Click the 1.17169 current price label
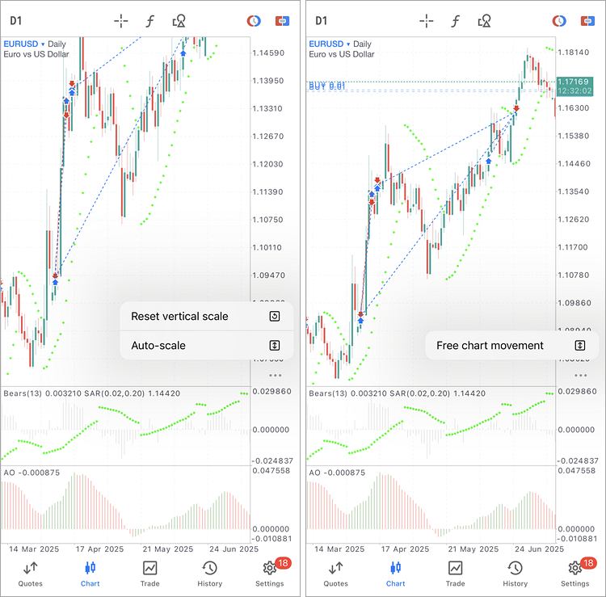Screen dimensions: 606x597 (x=573, y=82)
